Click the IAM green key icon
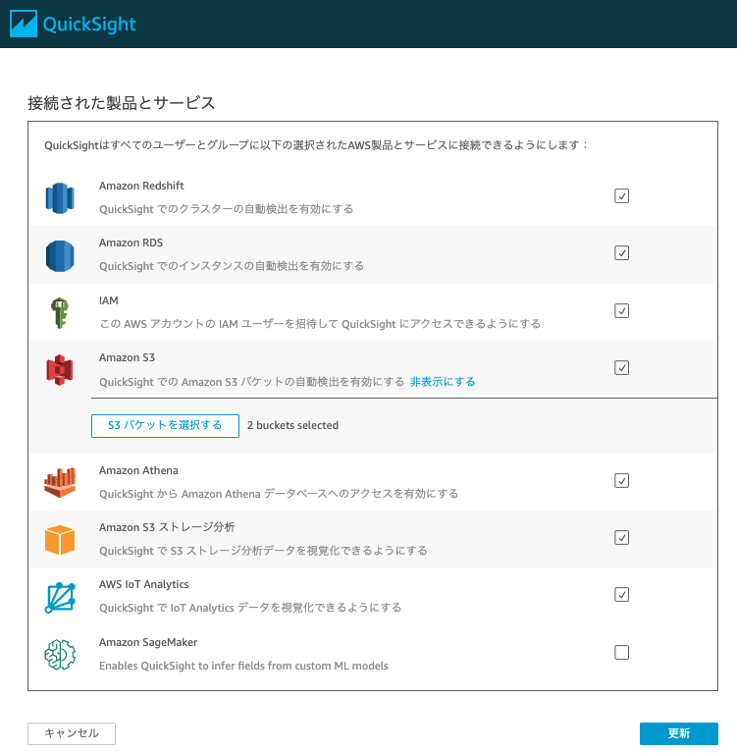The width and height of the screenshot is (737, 753). (60, 313)
